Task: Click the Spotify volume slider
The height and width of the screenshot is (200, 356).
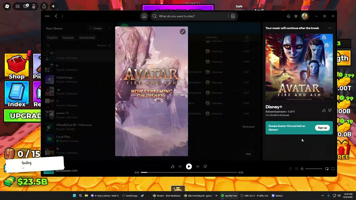Action: click(314, 169)
